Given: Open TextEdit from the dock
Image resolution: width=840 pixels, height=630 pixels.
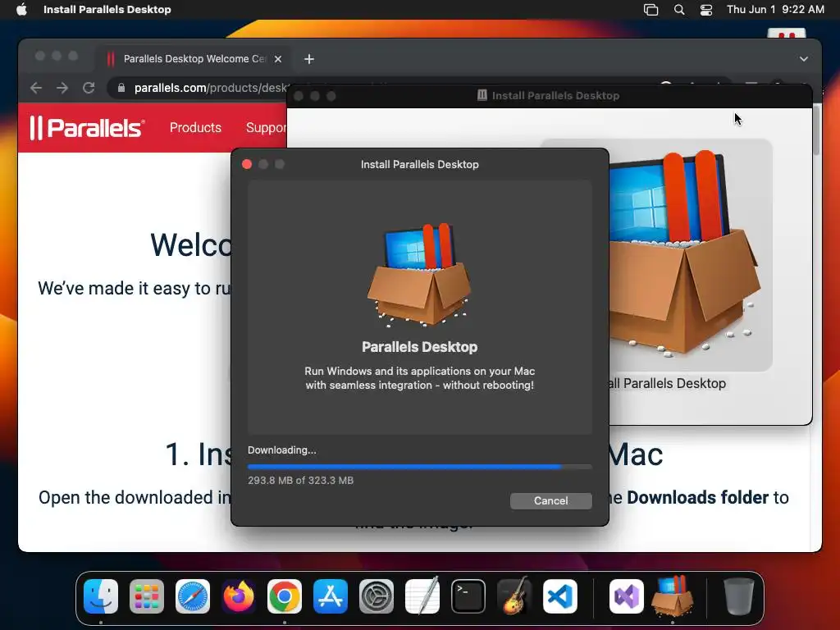Looking at the screenshot, I should pyautogui.click(x=422, y=596).
